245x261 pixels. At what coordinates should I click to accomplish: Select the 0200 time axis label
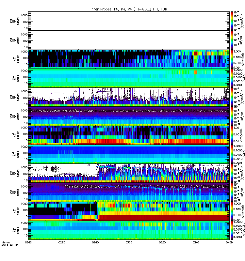pyautogui.click(x=28, y=242)
